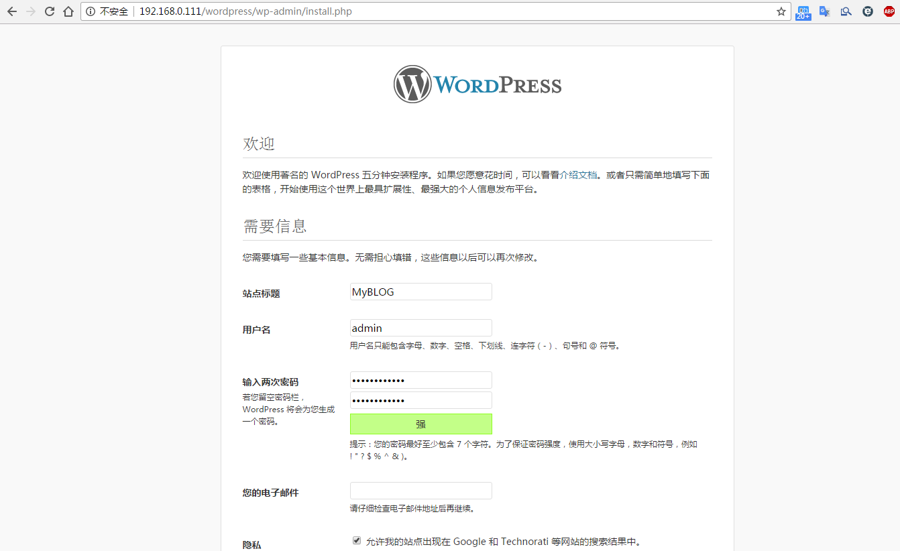
Task: Reload the install.php page
Action: pos(49,11)
